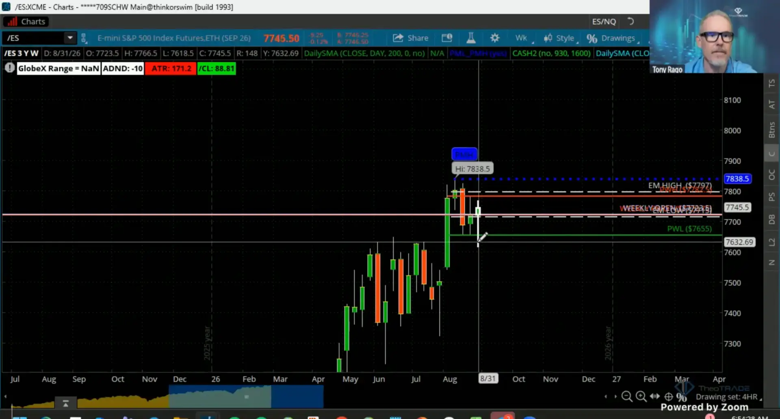Image resolution: width=780 pixels, height=419 pixels.
Task: Click the chart warning exclamation icon
Action: coord(9,68)
